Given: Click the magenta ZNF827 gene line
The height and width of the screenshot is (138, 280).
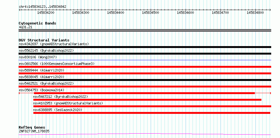Looking at the screenshot, I should pos(145,134).
